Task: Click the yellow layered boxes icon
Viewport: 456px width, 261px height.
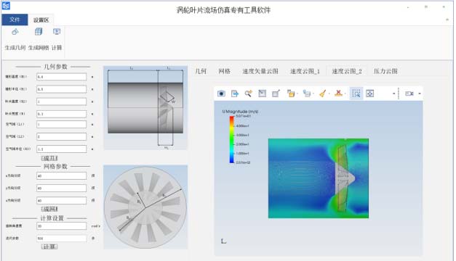Action: (290, 94)
